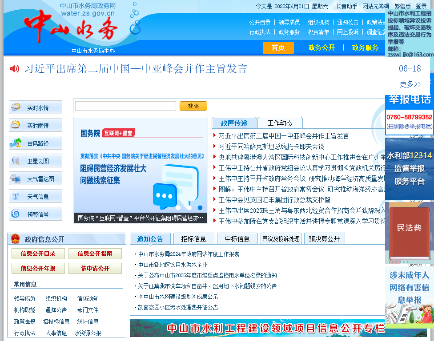Screen dimensions: 434x341
Task: Open the 政务服务 navigation item
Action: tap(365, 48)
